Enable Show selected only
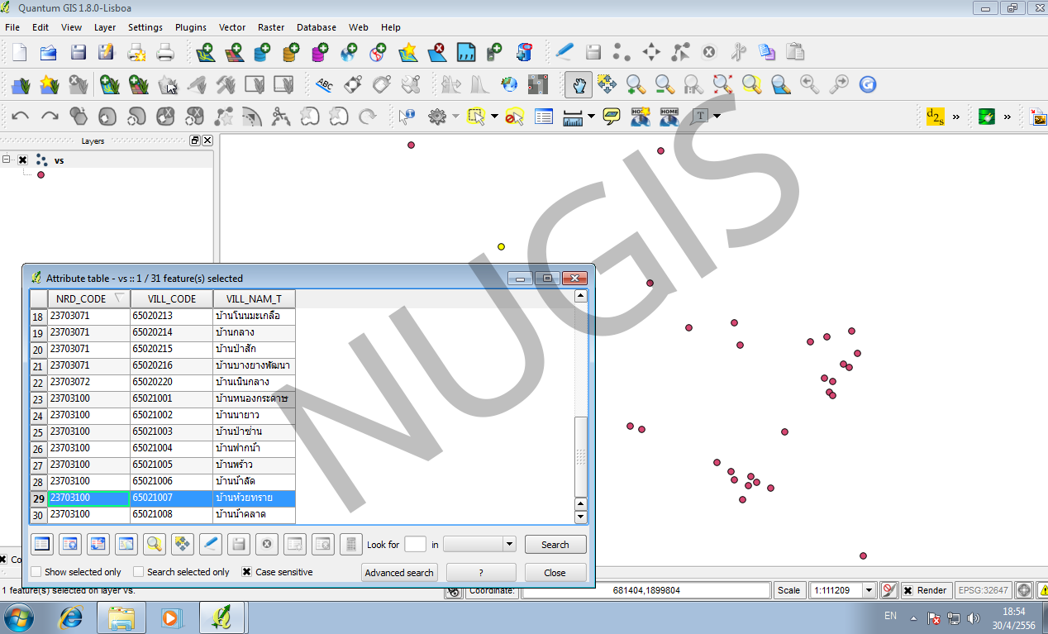The width and height of the screenshot is (1048, 634). (36, 572)
